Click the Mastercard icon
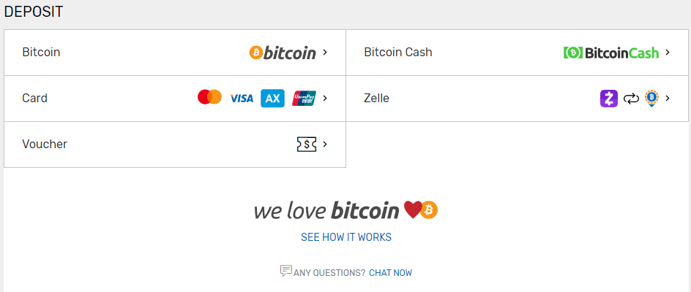The width and height of the screenshot is (691, 292). (209, 97)
